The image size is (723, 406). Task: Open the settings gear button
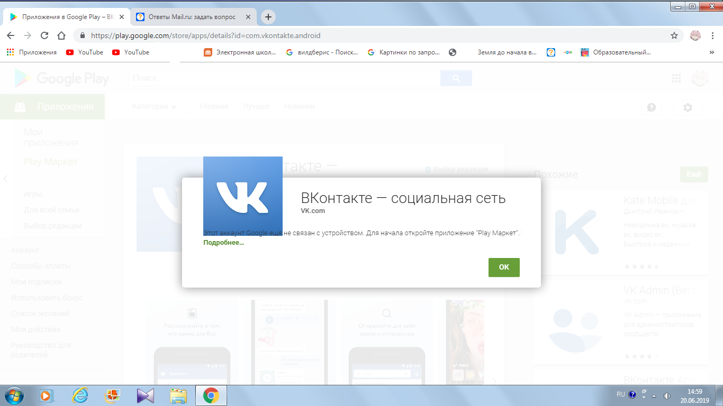pos(688,107)
